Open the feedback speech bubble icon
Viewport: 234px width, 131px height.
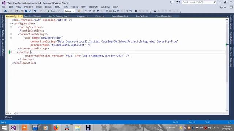[x=172, y=2]
